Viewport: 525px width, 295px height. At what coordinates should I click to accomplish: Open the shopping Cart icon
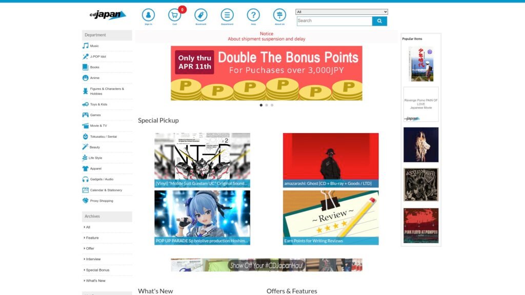[174, 15]
